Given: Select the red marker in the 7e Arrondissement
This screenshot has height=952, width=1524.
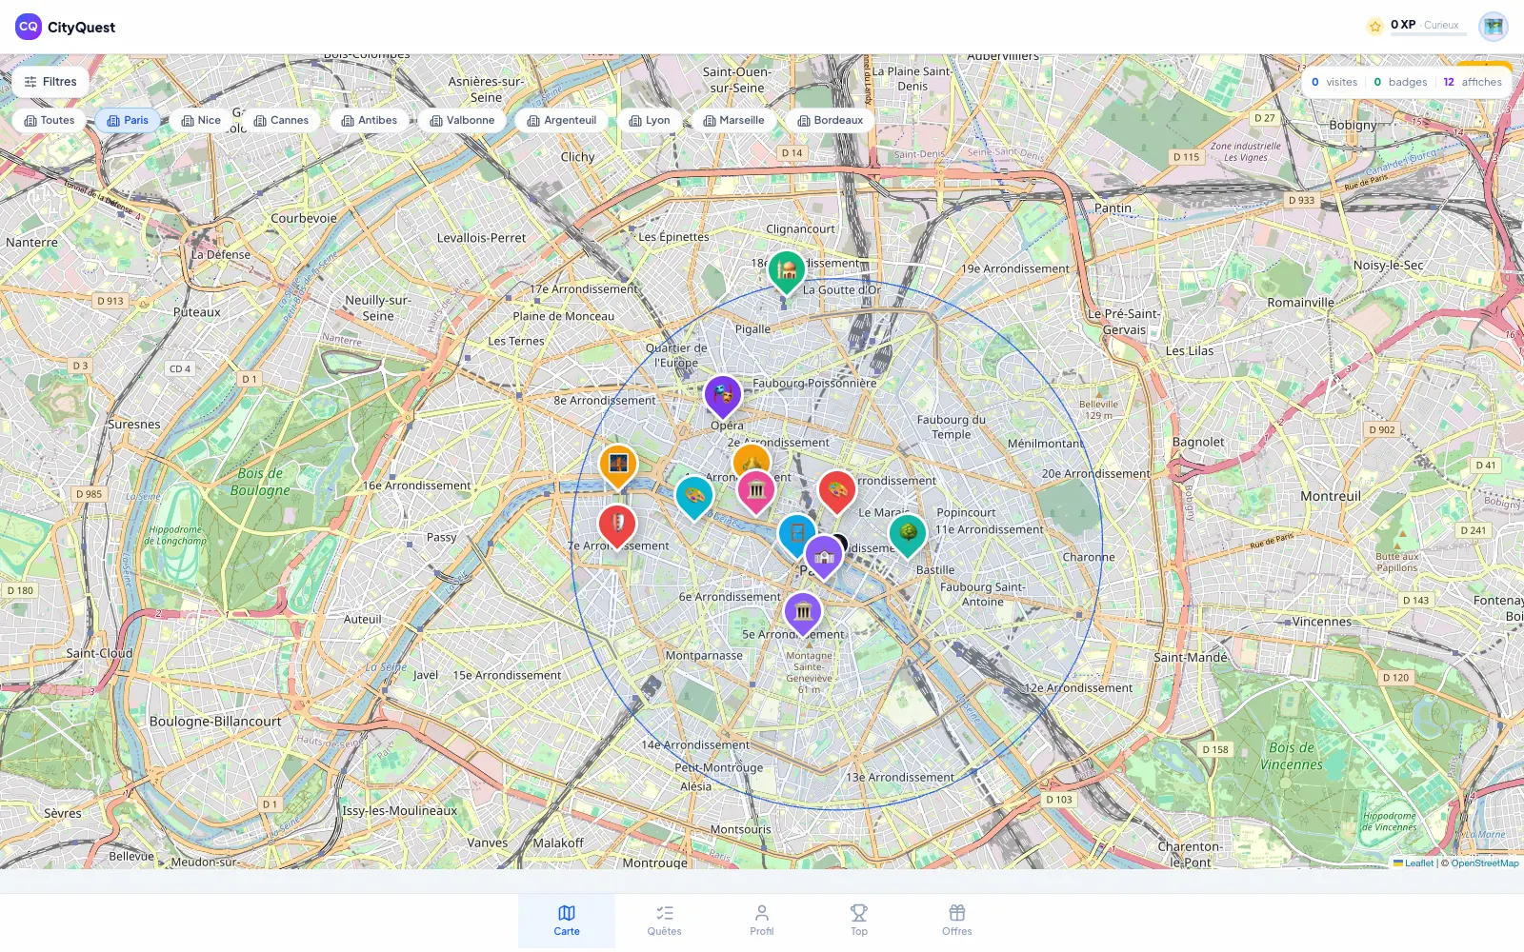Looking at the screenshot, I should tap(617, 526).
